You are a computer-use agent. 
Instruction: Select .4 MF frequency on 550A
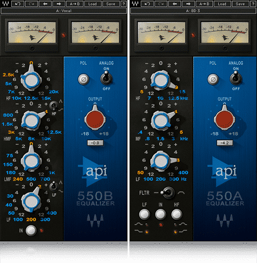click(x=140, y=132)
